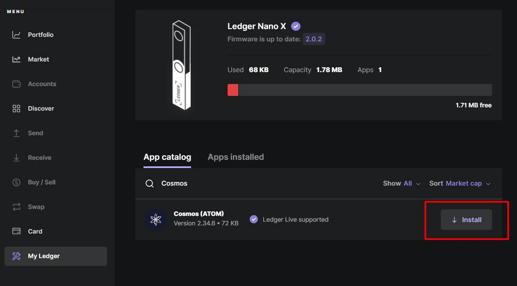This screenshot has width=517, height=286.
Task: Click the Ledger Nano X verified badge
Action: tap(296, 26)
